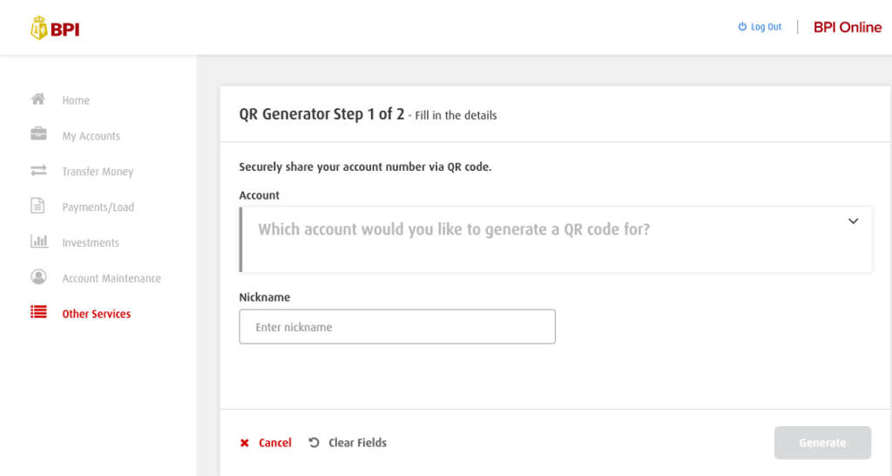Click the My Accounts briefcase icon
This screenshot has height=476, width=892.
click(38, 135)
